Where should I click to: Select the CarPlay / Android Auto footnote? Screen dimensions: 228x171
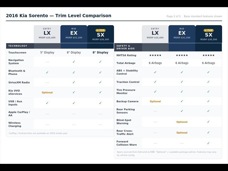[x=38, y=133]
